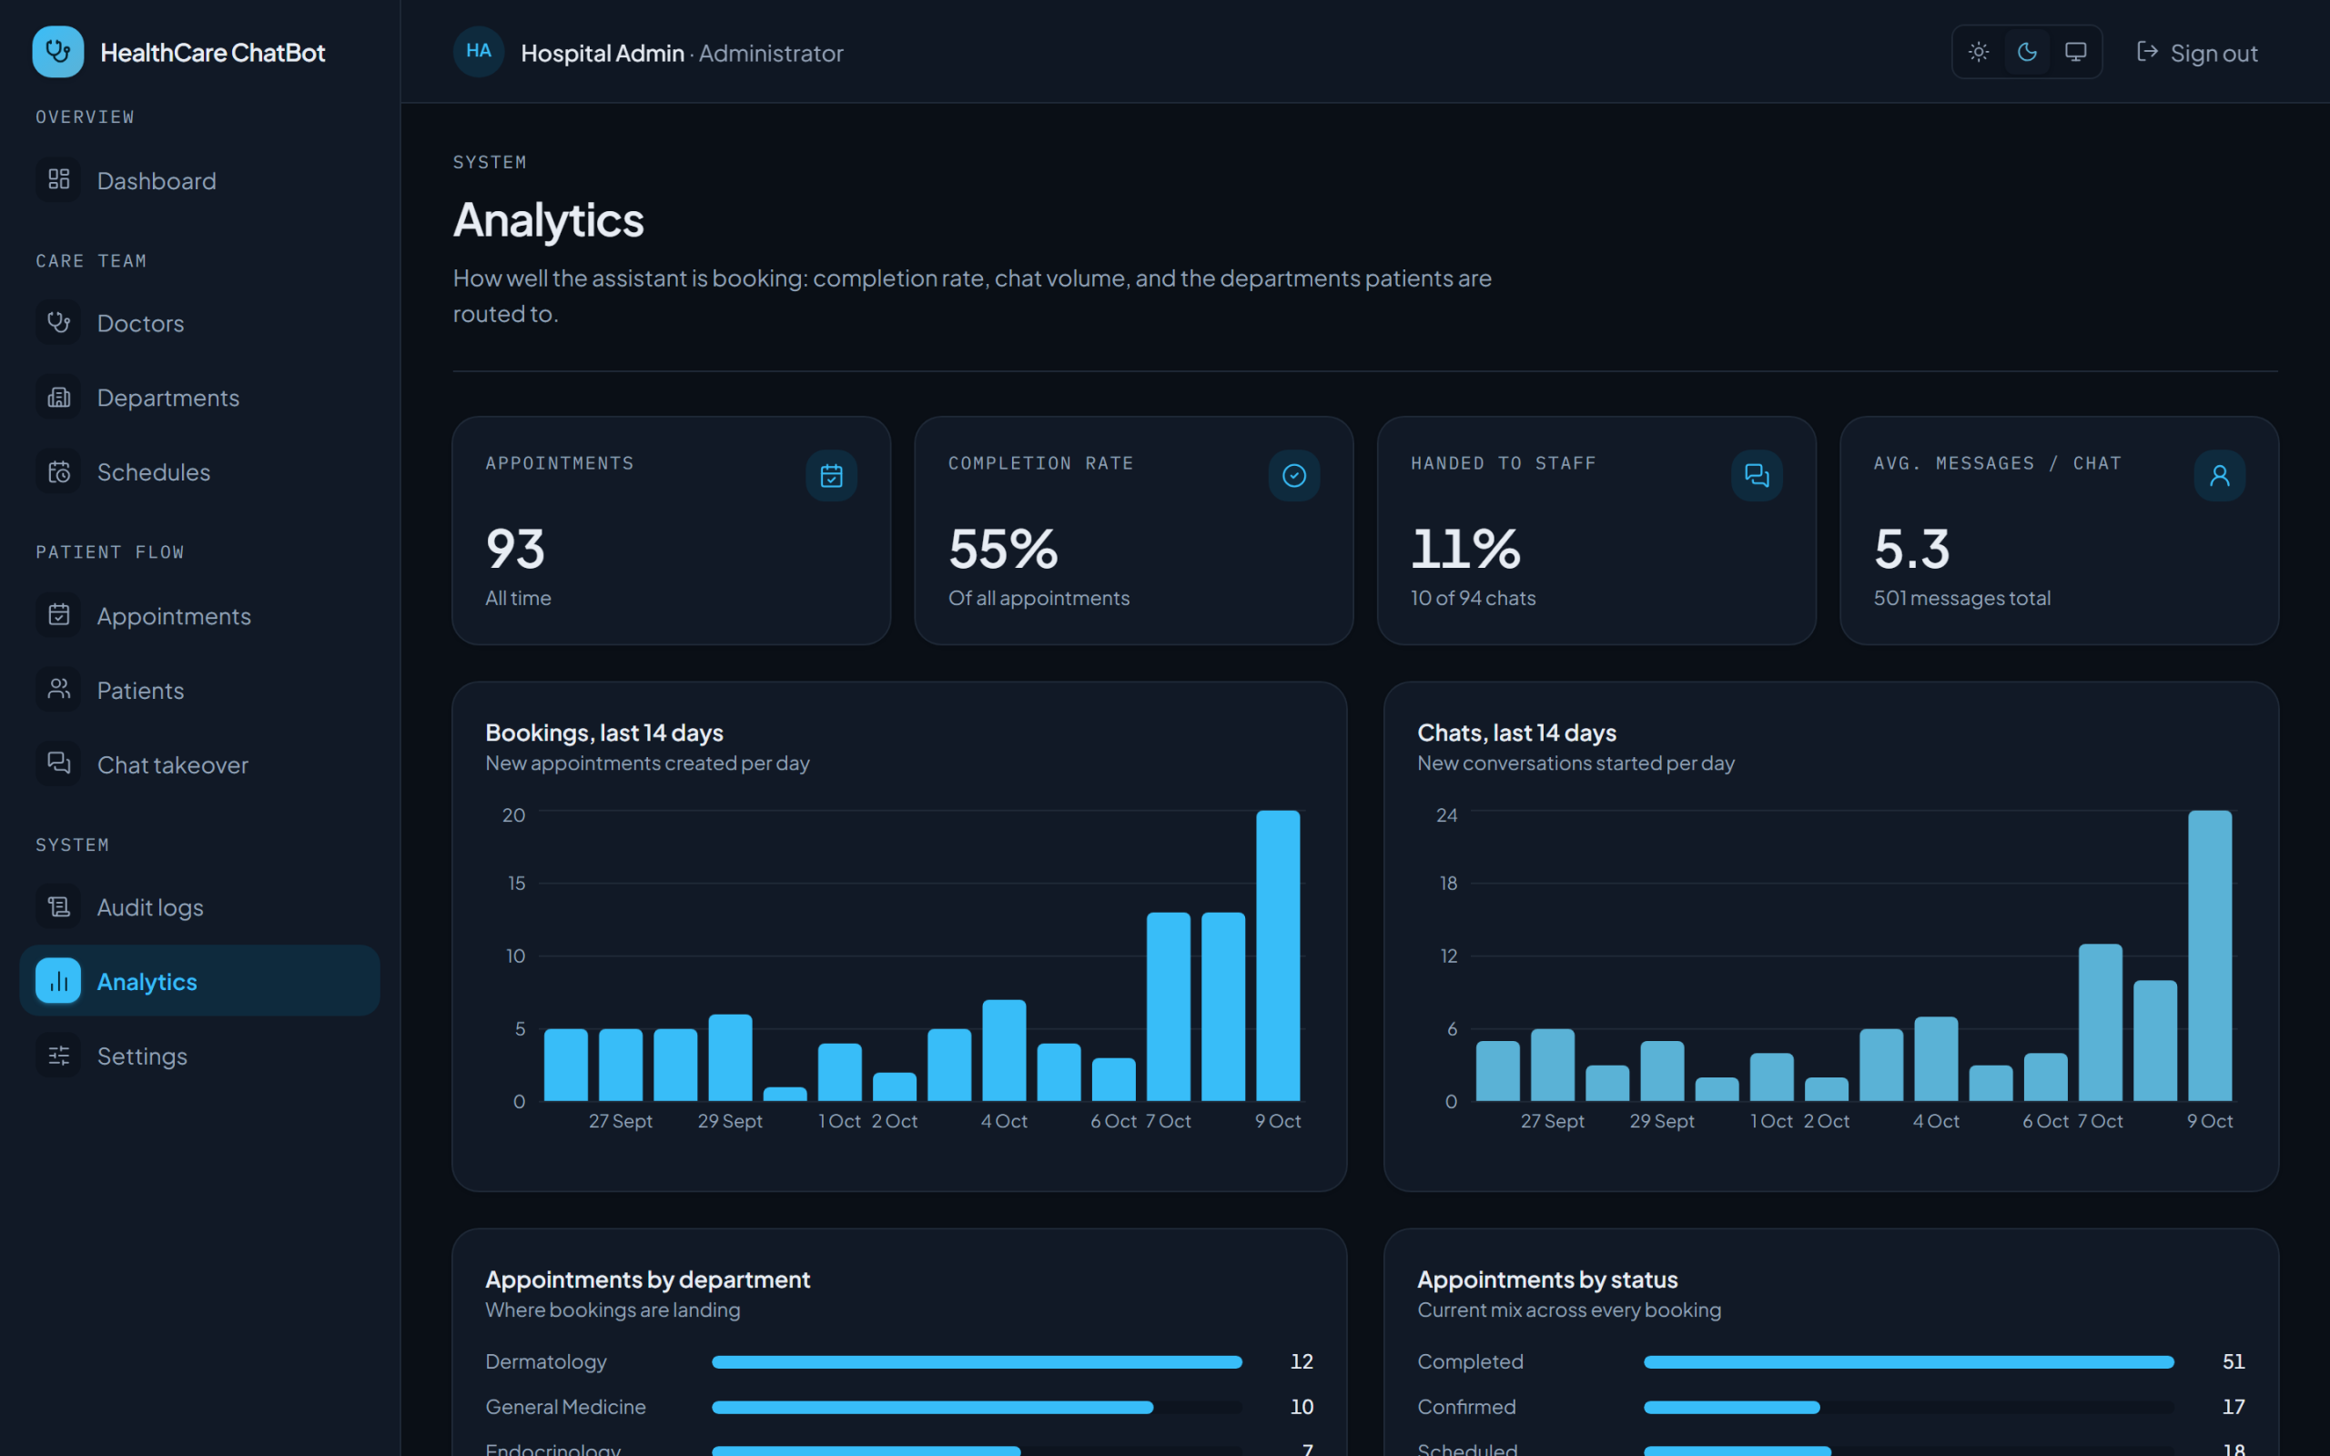Select dark theme with moon icon

coord(2027,52)
